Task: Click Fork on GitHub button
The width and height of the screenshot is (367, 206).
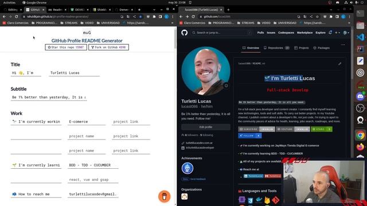Action: coord(108,47)
